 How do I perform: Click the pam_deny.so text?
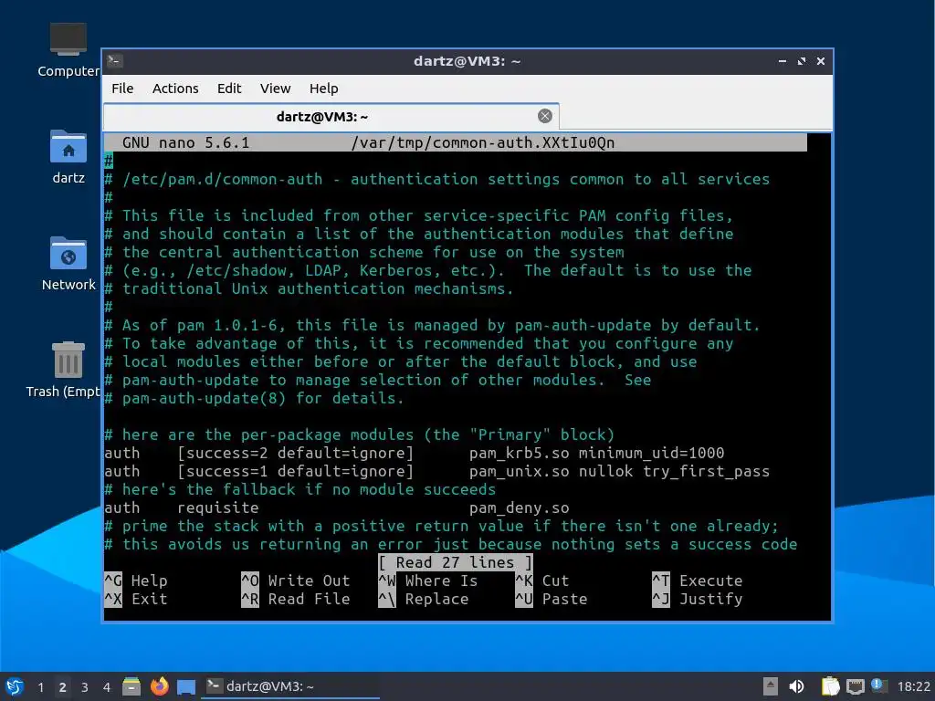(519, 507)
